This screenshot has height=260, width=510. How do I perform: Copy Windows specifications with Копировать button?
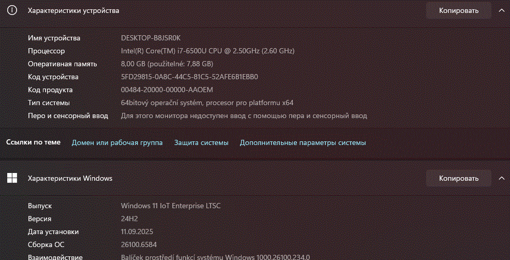click(x=459, y=178)
